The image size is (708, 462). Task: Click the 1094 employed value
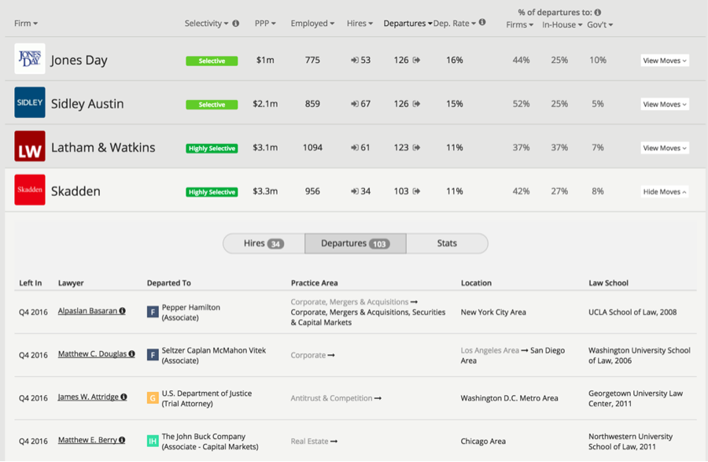[312, 148]
